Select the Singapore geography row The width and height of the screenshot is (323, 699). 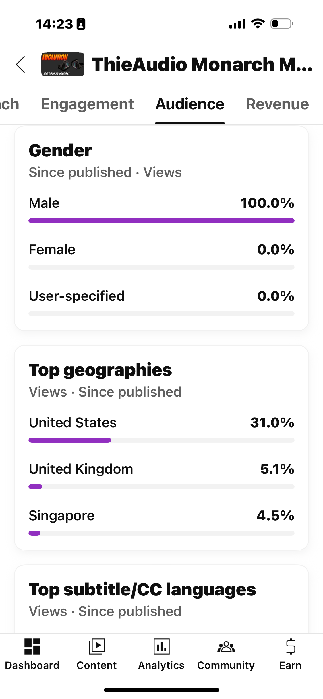(x=161, y=522)
